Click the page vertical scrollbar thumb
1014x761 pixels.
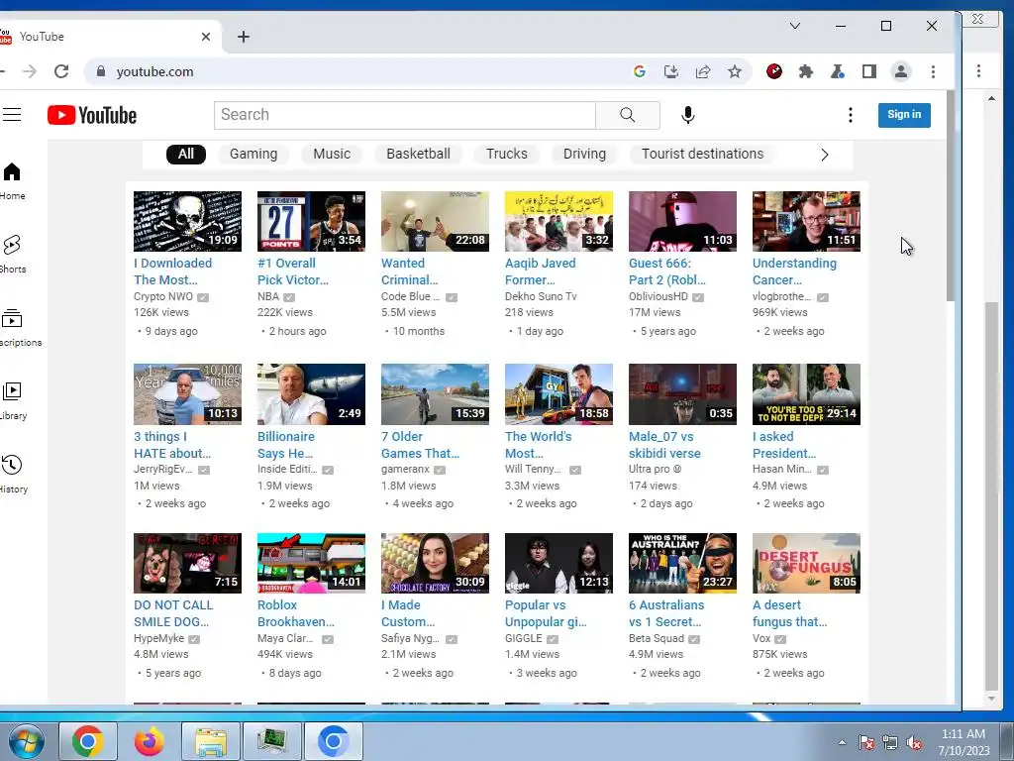coord(950,196)
